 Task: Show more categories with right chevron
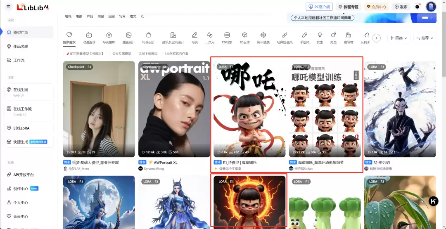coord(376,38)
